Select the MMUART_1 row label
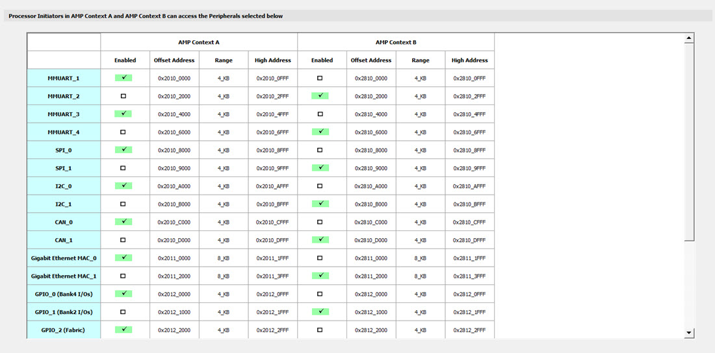The image size is (715, 353). coord(64,79)
